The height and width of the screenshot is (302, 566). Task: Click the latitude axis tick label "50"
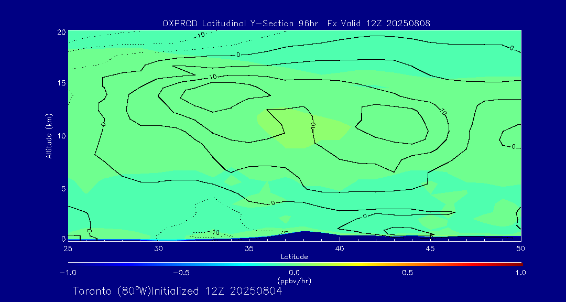(x=520, y=249)
